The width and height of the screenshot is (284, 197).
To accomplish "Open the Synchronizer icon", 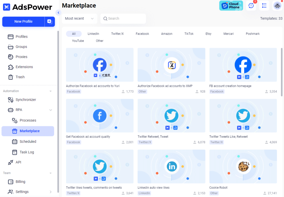I will [11, 100].
